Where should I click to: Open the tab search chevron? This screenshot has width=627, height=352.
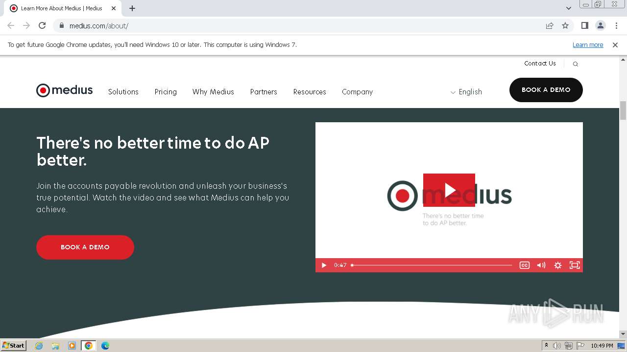click(569, 8)
